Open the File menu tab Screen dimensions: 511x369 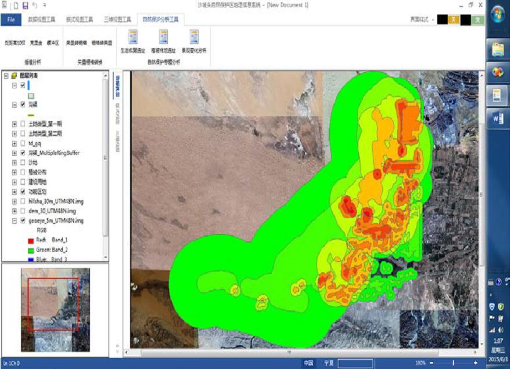(10, 19)
